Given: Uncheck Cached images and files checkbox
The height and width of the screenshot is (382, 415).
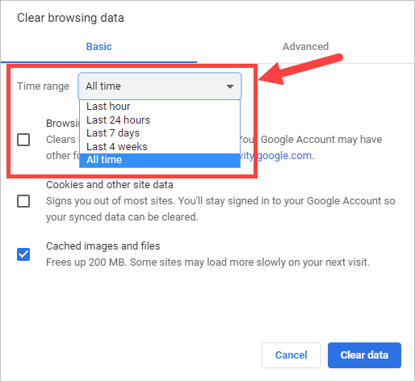Looking at the screenshot, I should (23, 254).
